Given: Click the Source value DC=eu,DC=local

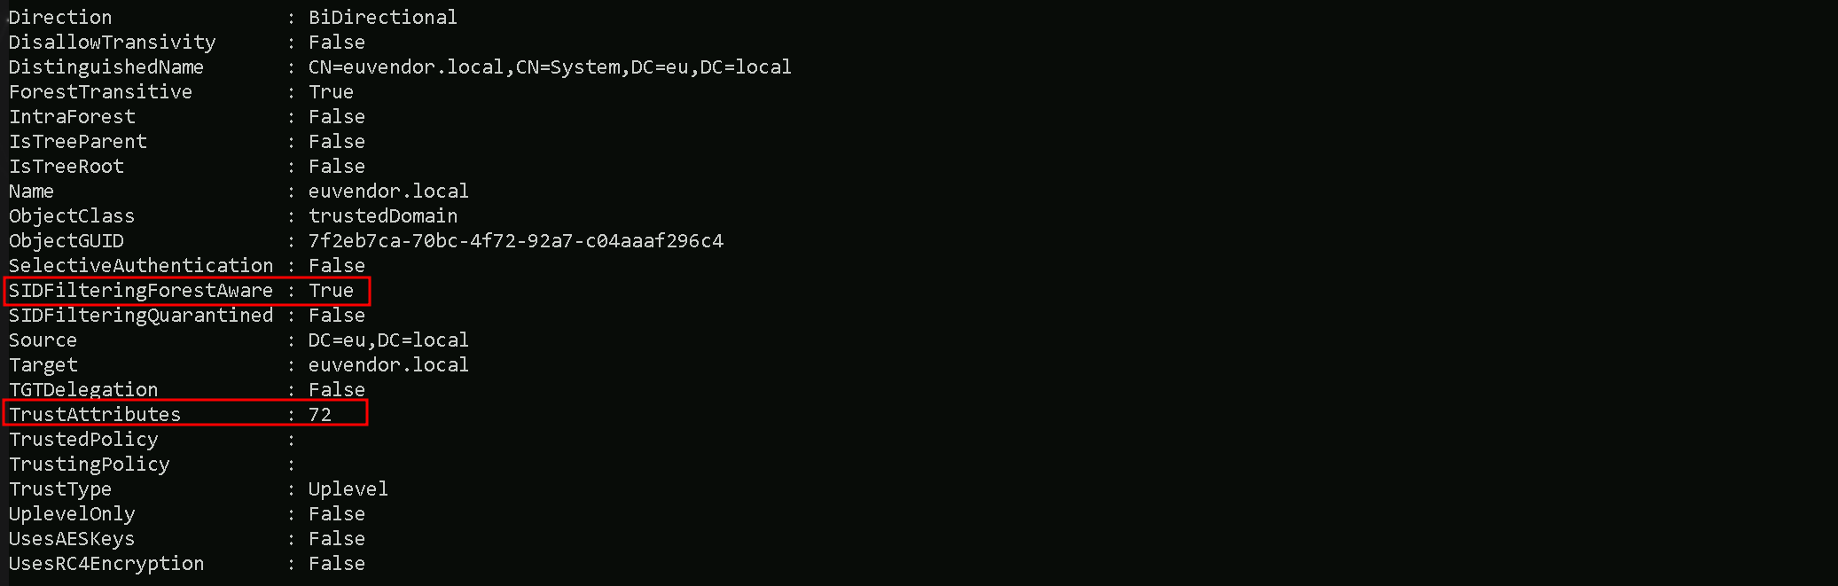Looking at the screenshot, I should 388,340.
